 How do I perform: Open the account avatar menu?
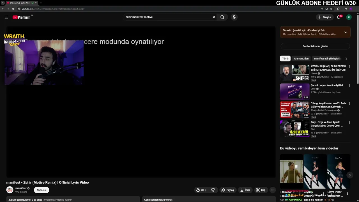(x=349, y=17)
